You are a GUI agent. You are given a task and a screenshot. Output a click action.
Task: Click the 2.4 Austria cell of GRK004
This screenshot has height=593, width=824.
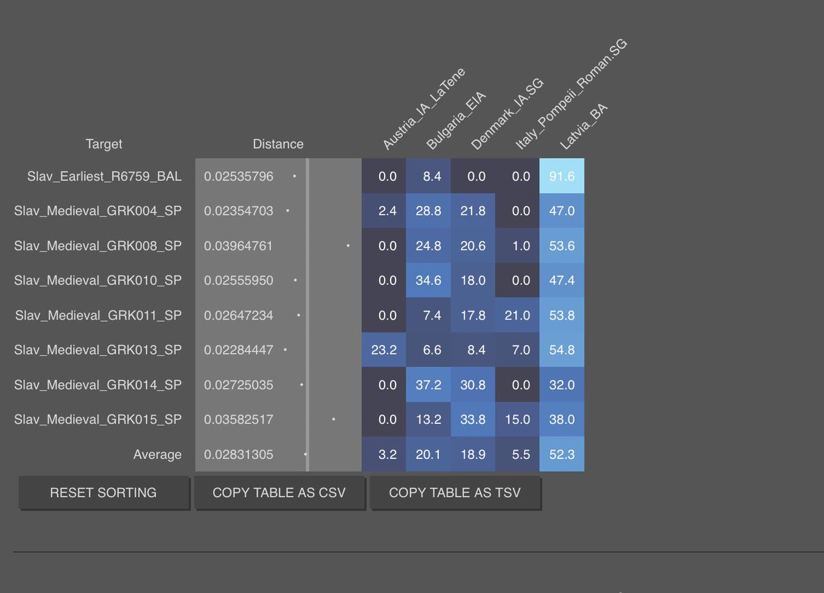tap(384, 211)
